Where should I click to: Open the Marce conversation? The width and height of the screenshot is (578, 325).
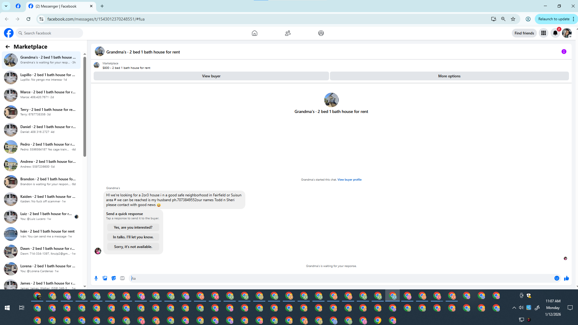point(42,95)
